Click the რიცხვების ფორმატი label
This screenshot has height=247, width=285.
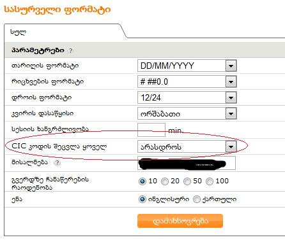tap(47, 81)
